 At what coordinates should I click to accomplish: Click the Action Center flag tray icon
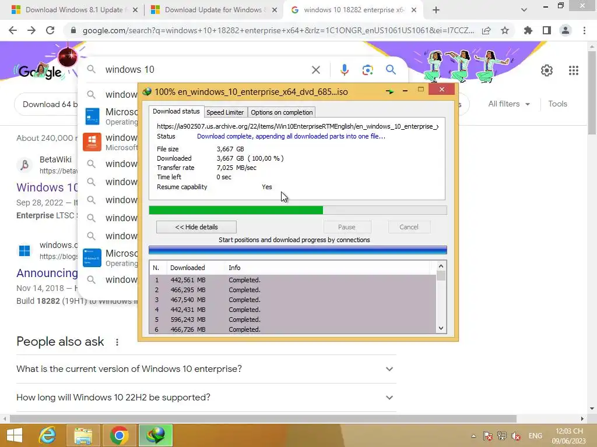click(488, 436)
